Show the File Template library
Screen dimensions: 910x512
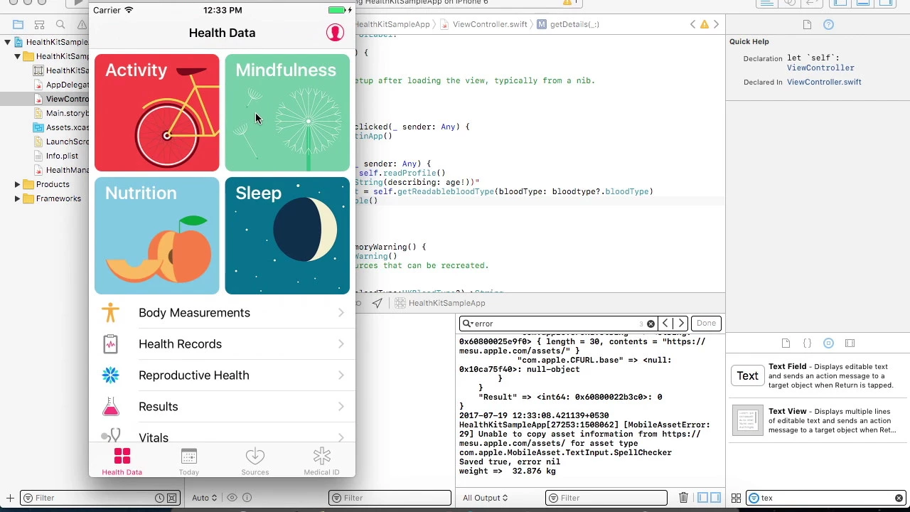pyautogui.click(x=786, y=343)
